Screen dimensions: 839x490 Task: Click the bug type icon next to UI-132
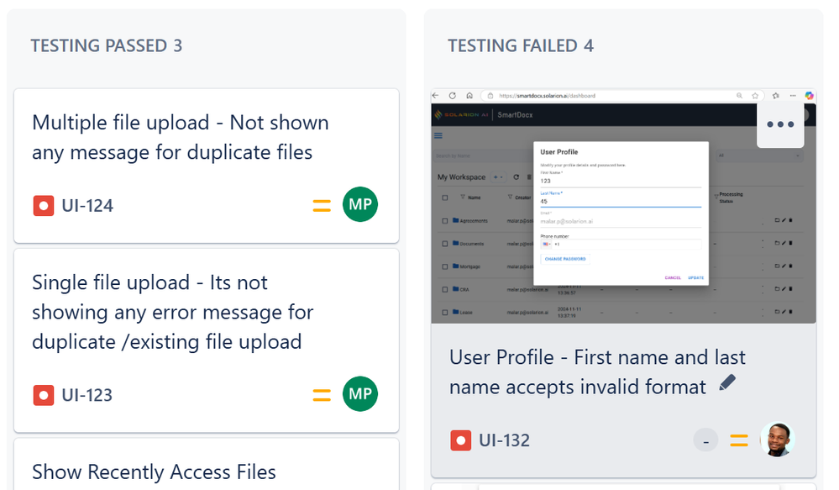coord(461,440)
